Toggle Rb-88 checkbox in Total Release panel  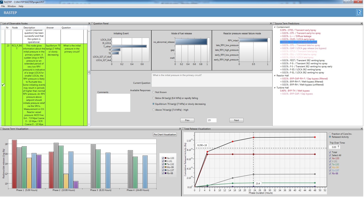[x=330, y=174]
